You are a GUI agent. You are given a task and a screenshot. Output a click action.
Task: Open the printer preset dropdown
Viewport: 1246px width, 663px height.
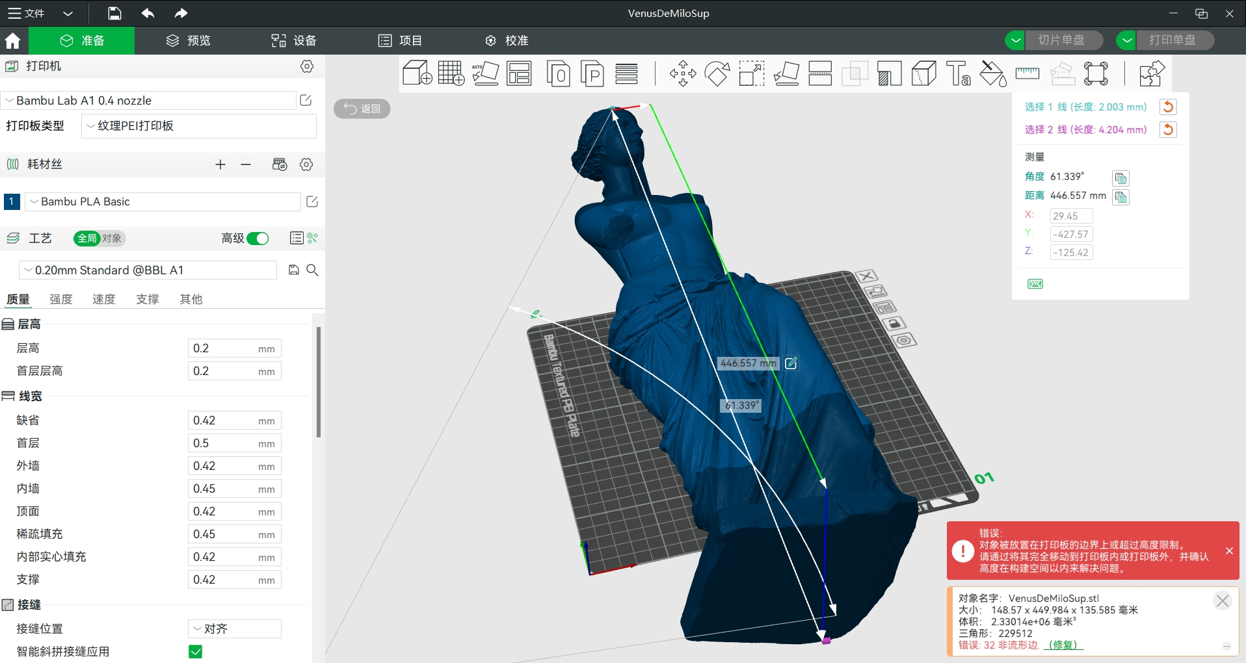click(148, 100)
